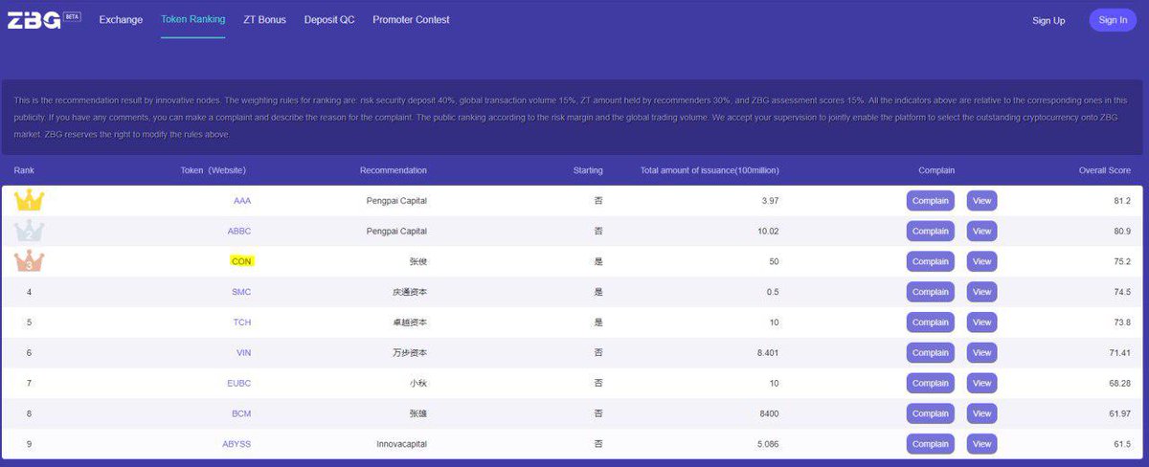Select overall score 68.28
1149x467 pixels.
coord(1119,383)
